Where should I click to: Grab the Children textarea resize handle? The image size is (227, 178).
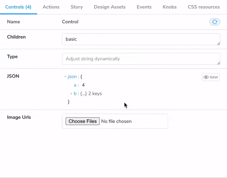coord(218,44)
